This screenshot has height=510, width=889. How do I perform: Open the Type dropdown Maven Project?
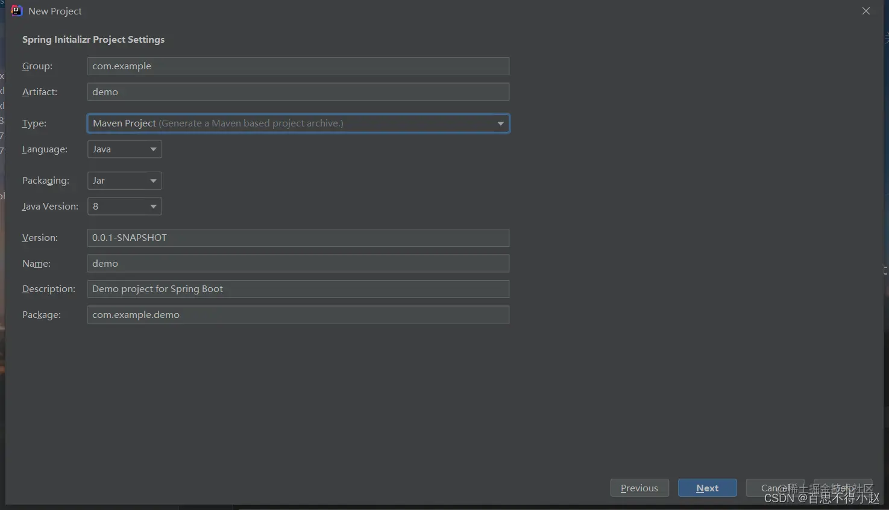click(298, 123)
